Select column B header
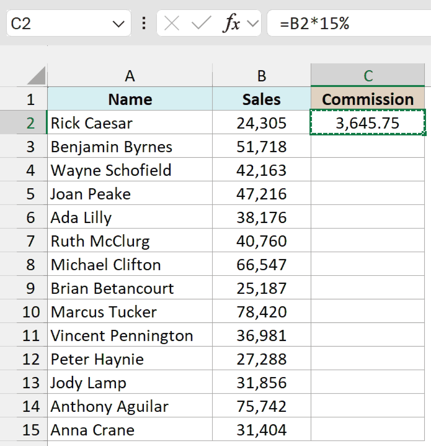This screenshot has width=431, height=446. pos(262,75)
